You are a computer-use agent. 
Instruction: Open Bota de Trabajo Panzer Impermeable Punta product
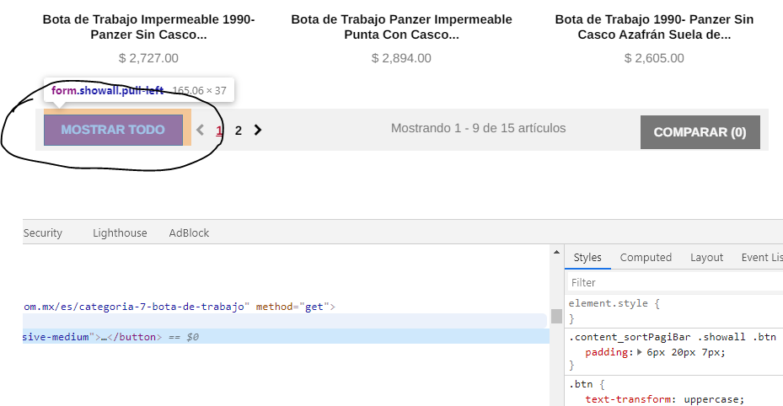401,27
